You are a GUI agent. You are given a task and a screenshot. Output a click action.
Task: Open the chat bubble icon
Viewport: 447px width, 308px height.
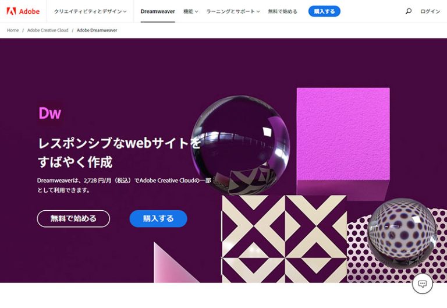[x=422, y=284]
